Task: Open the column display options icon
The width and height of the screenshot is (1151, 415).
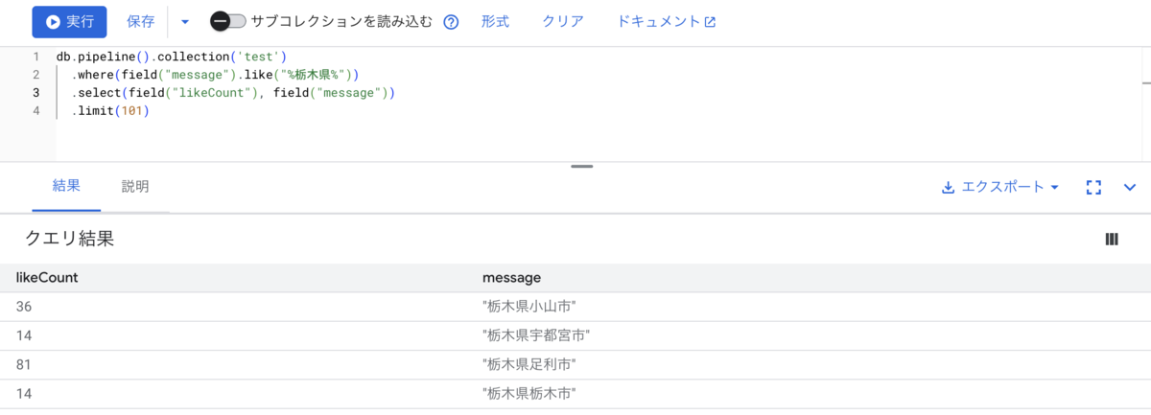Action: (x=1112, y=240)
